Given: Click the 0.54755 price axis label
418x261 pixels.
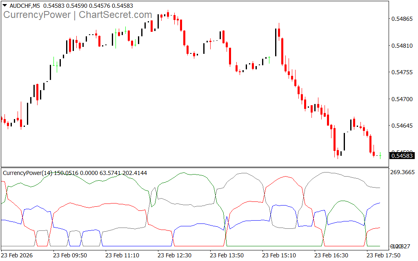Looking at the screenshot, I should pos(402,72).
